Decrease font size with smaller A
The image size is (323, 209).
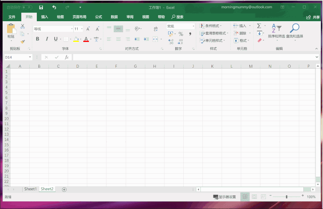pos(97,29)
